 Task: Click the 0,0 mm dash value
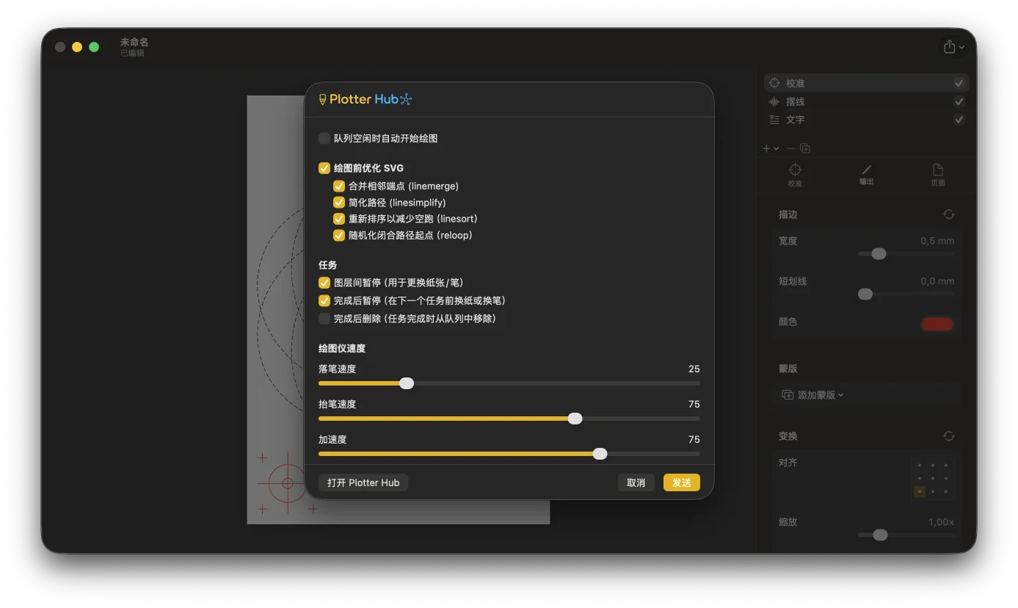[x=937, y=281]
